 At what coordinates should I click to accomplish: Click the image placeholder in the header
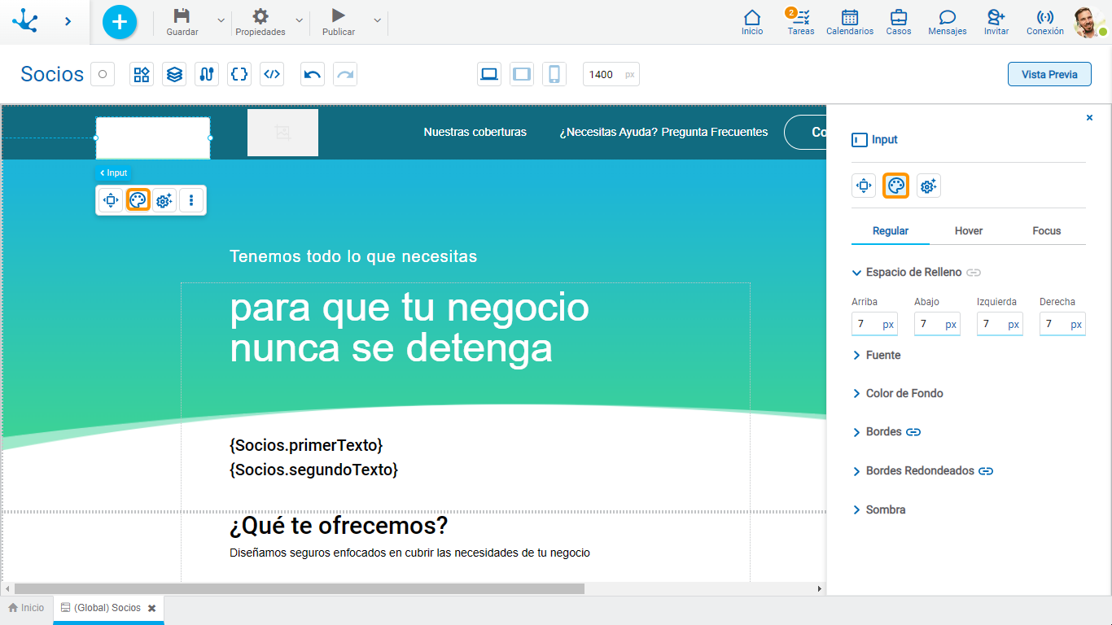click(282, 133)
